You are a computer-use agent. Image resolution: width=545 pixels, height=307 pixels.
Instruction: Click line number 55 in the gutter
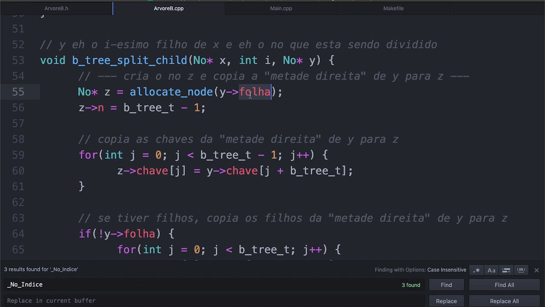18,92
